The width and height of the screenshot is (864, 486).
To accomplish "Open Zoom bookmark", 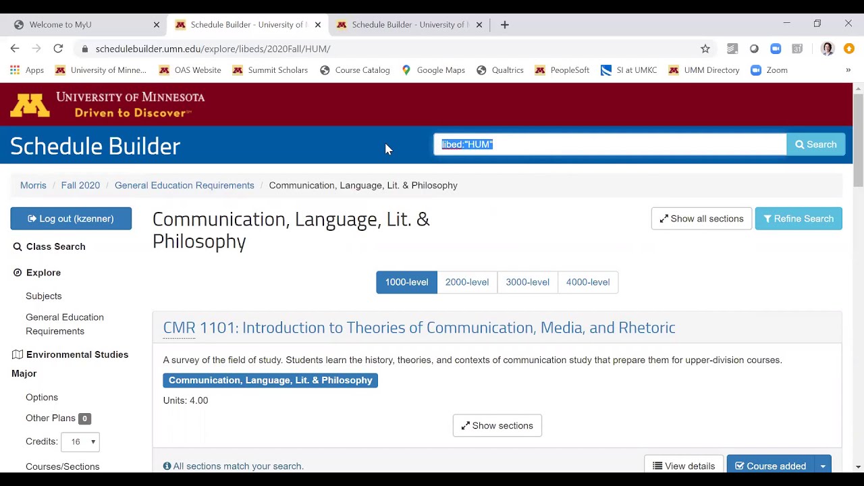I will (x=769, y=70).
